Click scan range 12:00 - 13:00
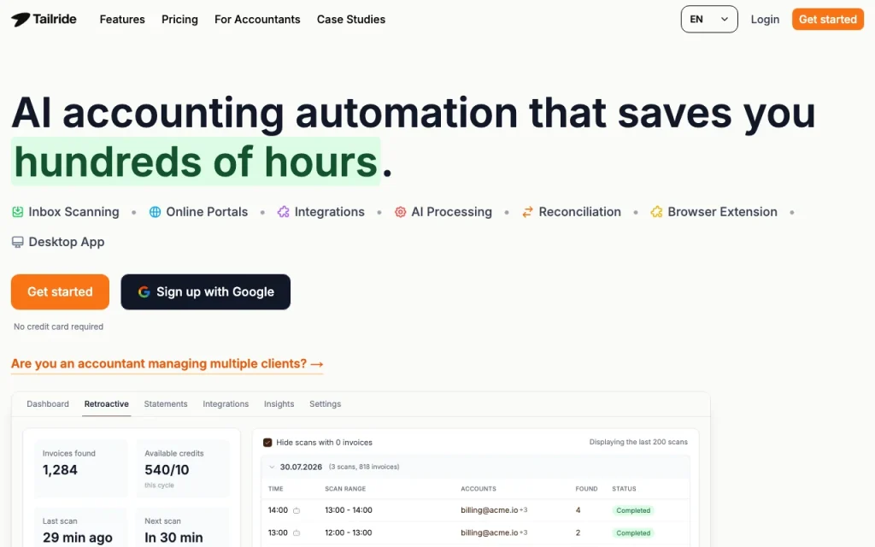Screen dimensions: 875x547 (349, 532)
